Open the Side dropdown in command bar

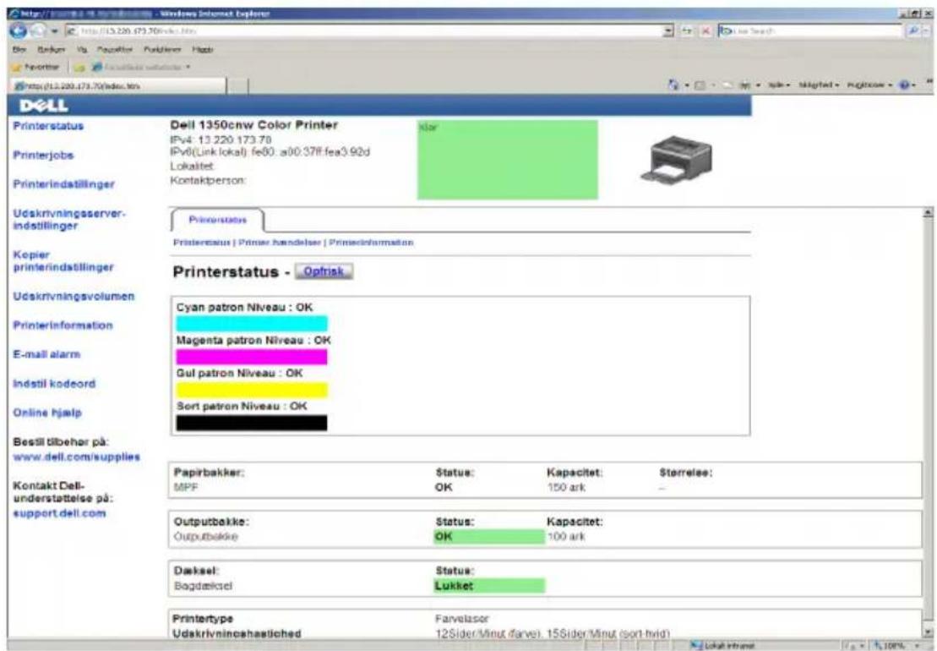coord(779,85)
